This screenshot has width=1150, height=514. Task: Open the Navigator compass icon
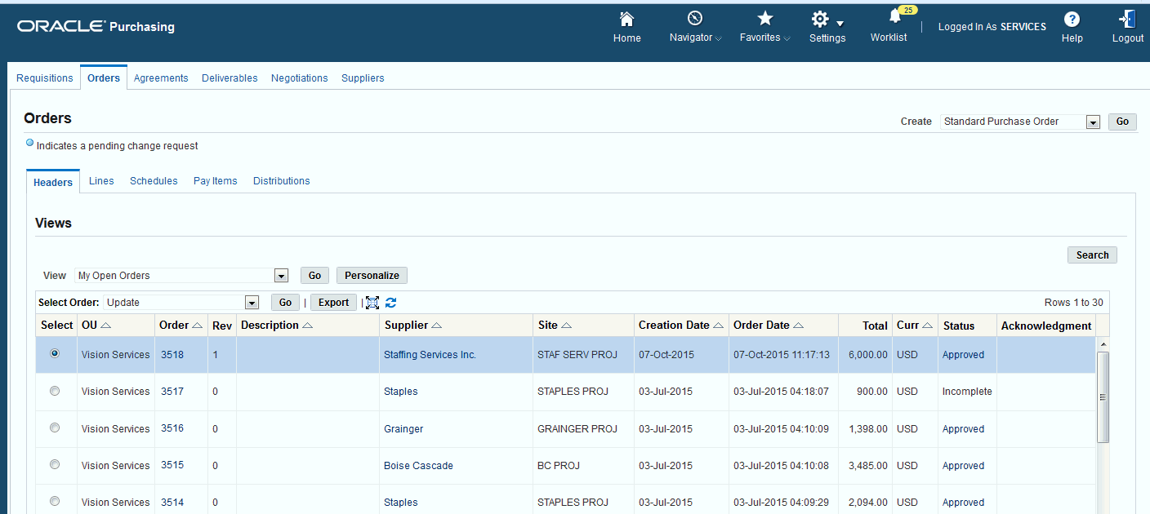(x=695, y=19)
